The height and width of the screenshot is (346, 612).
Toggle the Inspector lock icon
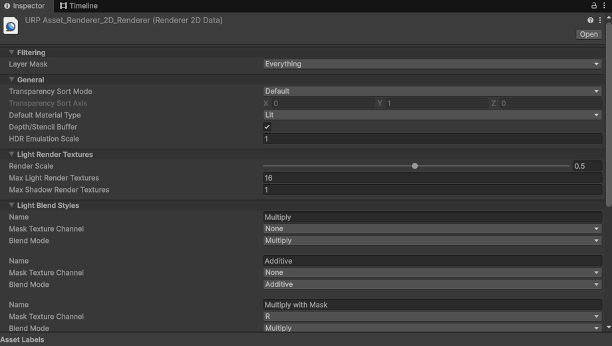[593, 5]
